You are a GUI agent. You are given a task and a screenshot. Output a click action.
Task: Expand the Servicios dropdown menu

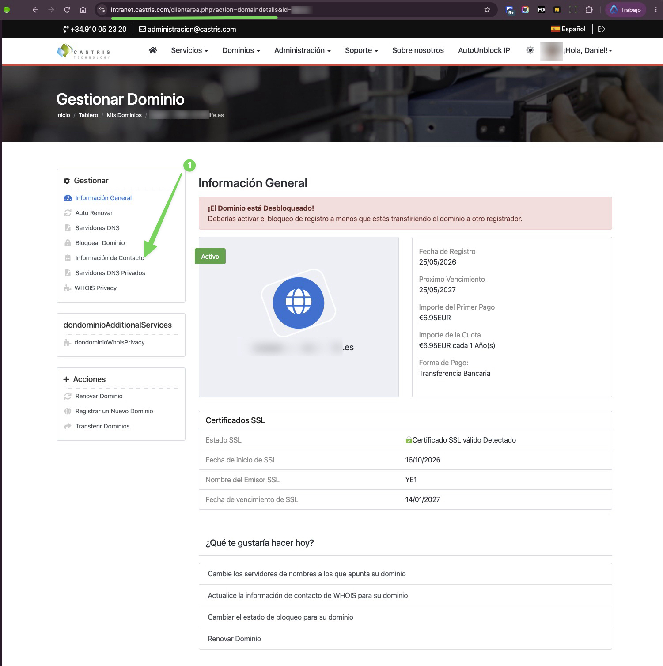(x=189, y=50)
